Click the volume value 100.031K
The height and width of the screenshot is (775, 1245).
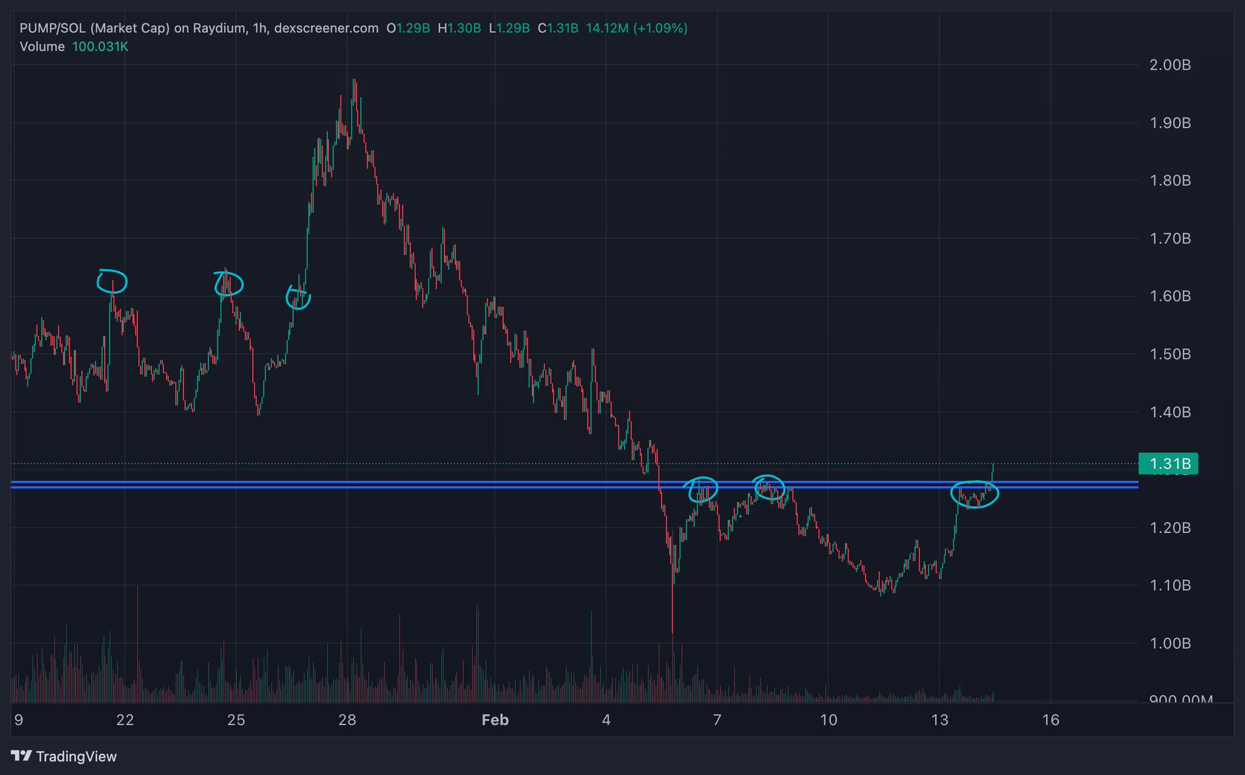pyautogui.click(x=100, y=47)
